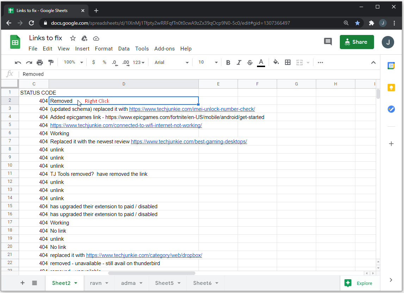Open the font size 10 dropdown
404x293 pixels.
[x=208, y=62]
